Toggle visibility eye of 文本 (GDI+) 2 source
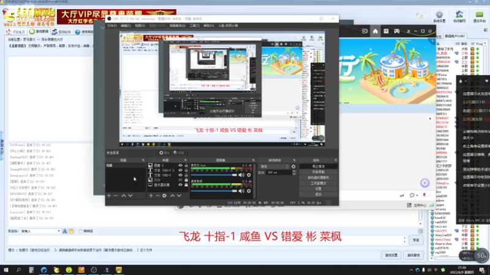 pos(180,170)
